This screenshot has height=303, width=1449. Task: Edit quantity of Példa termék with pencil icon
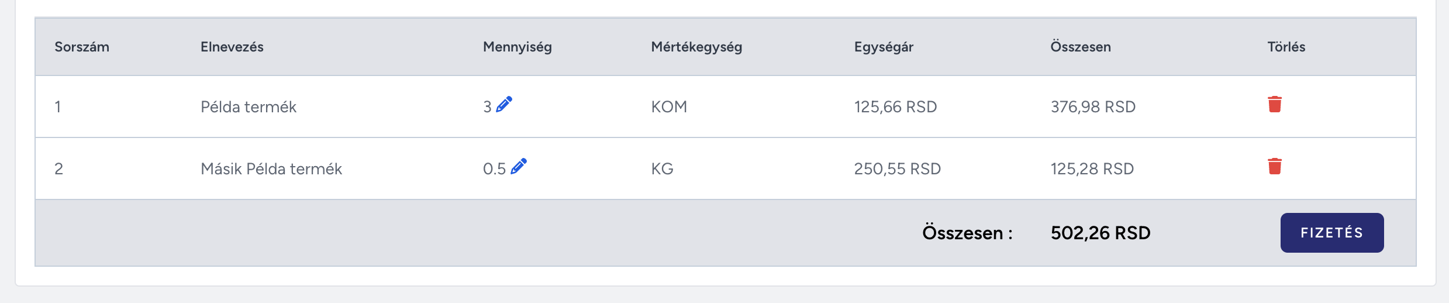(x=504, y=104)
